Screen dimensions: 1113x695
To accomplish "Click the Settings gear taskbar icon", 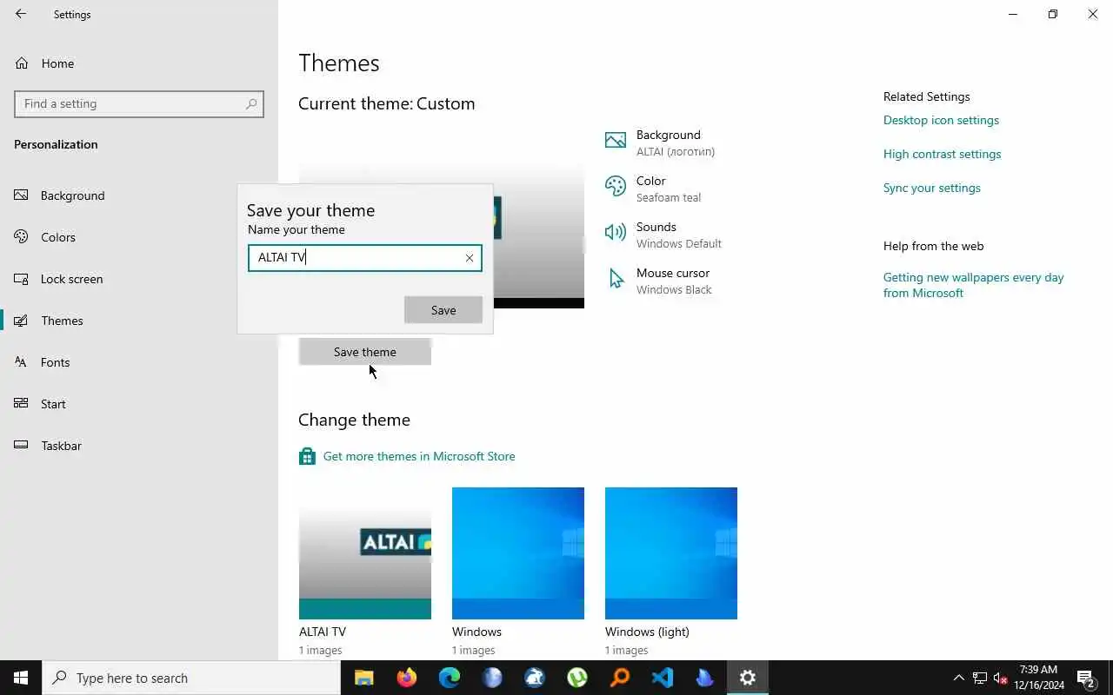I will 747,678.
